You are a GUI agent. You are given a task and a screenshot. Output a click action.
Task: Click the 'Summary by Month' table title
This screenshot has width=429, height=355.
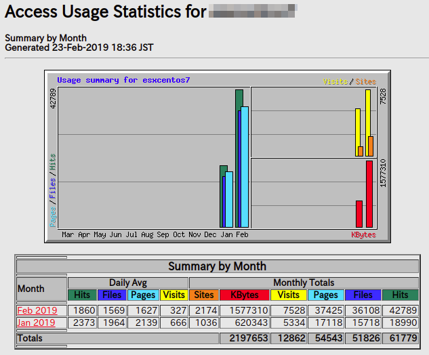tap(217, 266)
